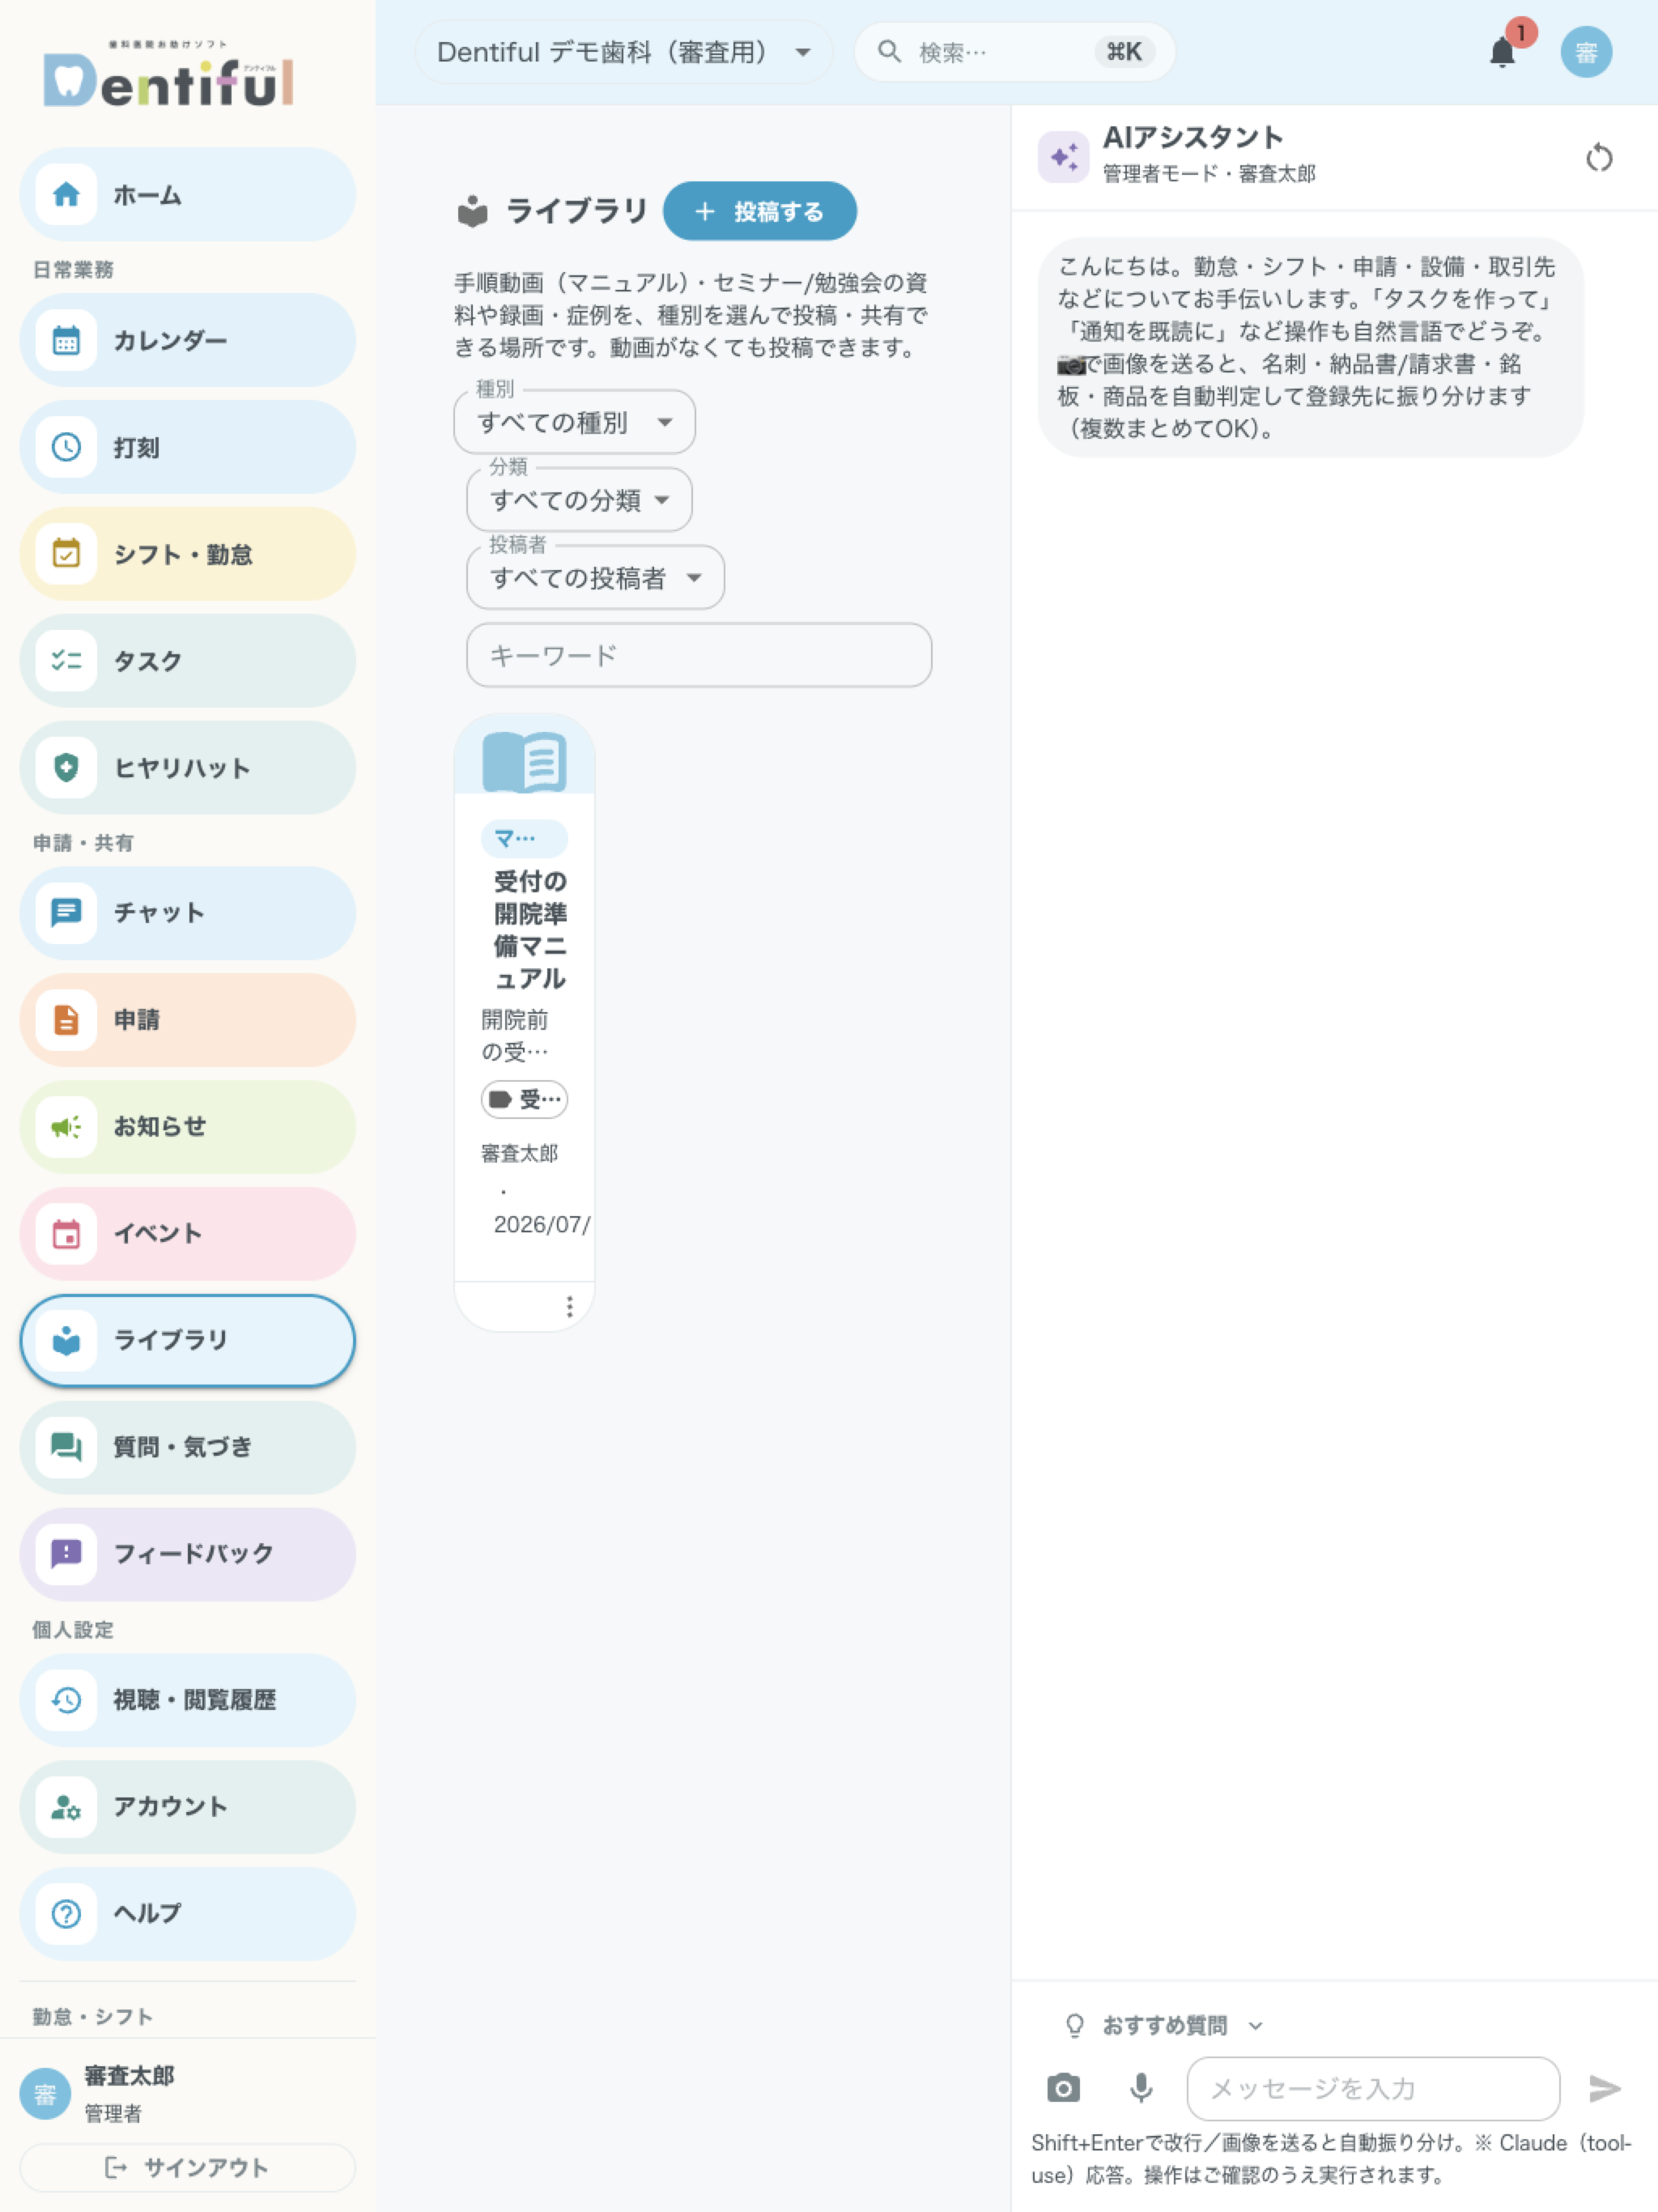Click the 検索 search field
This screenshot has height=2212, width=1658.
pyautogui.click(x=1014, y=52)
